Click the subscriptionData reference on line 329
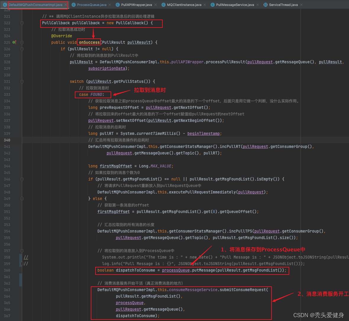 106,68
